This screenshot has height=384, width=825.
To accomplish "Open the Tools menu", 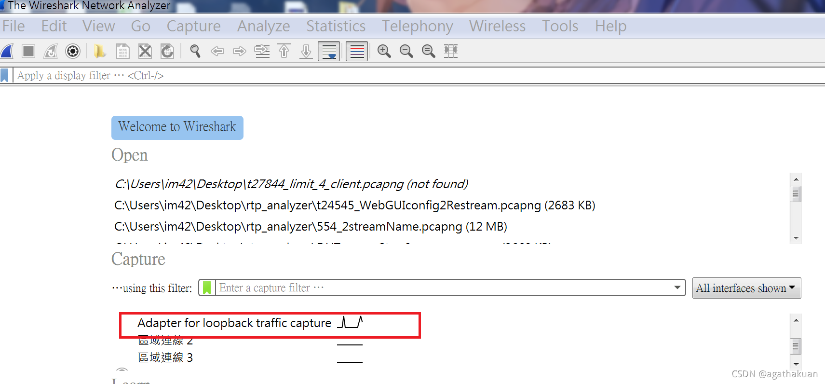I will 560,26.
